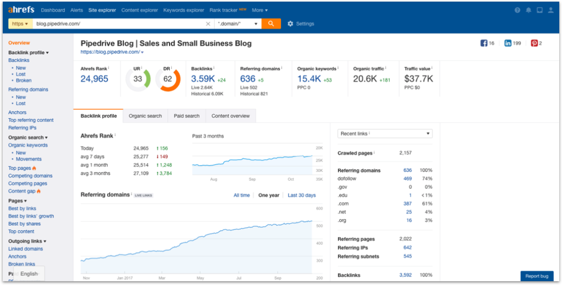Click the Settings gear icon
This screenshot has height=285, width=562.
[290, 24]
